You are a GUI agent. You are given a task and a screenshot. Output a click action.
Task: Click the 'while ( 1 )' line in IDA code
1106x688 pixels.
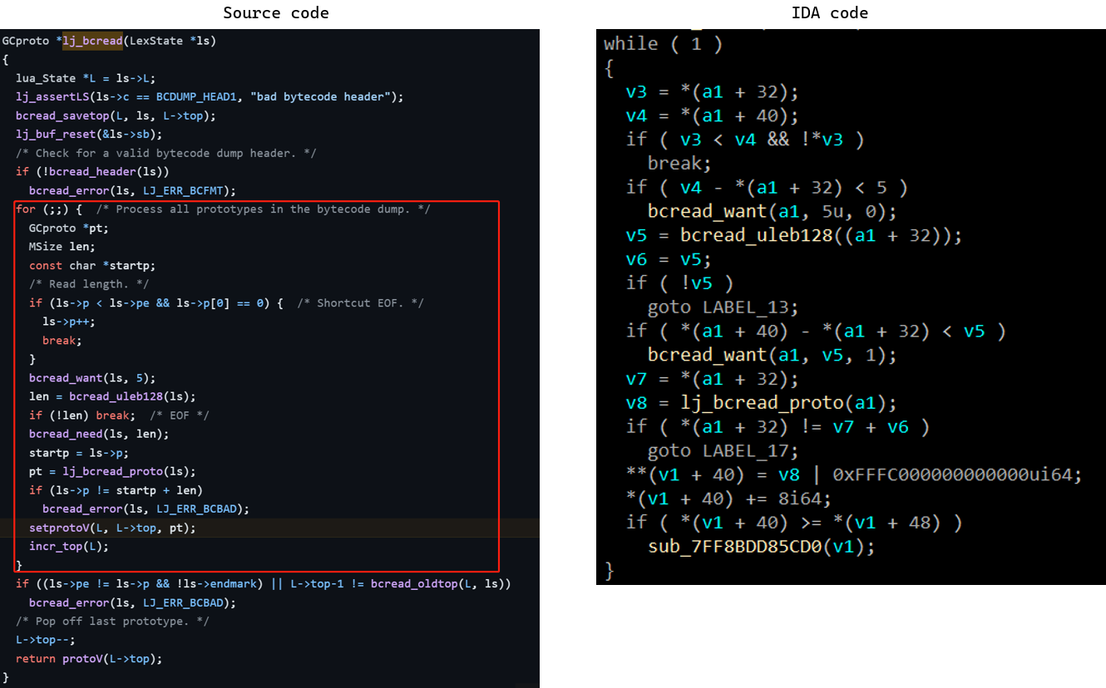tap(664, 43)
